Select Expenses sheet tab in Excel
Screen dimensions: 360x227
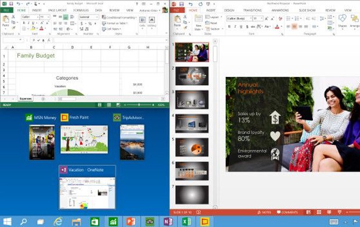[x=26, y=99]
